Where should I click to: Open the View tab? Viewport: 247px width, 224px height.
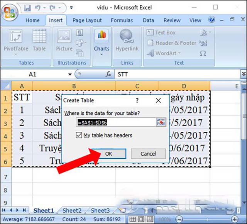[195, 20]
